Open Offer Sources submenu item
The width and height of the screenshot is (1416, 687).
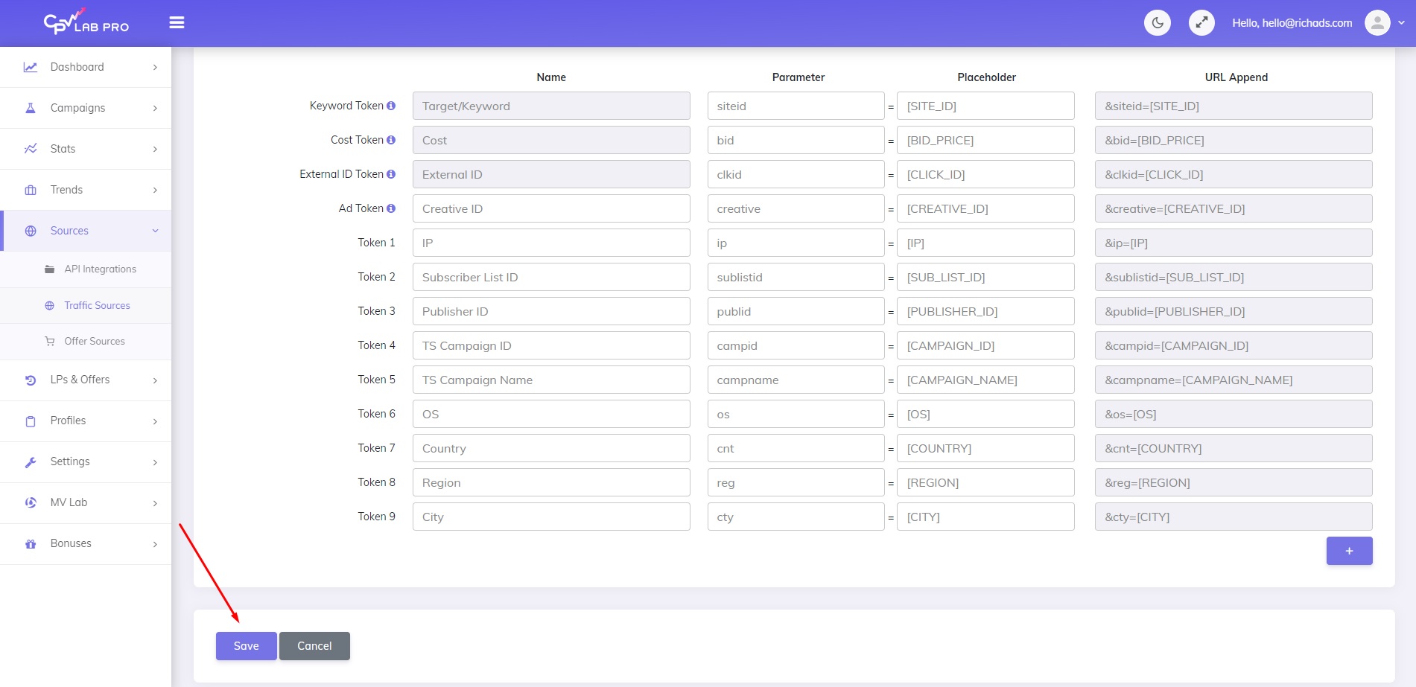[x=95, y=342]
